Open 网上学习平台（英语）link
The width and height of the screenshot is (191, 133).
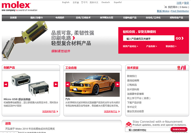139,98
